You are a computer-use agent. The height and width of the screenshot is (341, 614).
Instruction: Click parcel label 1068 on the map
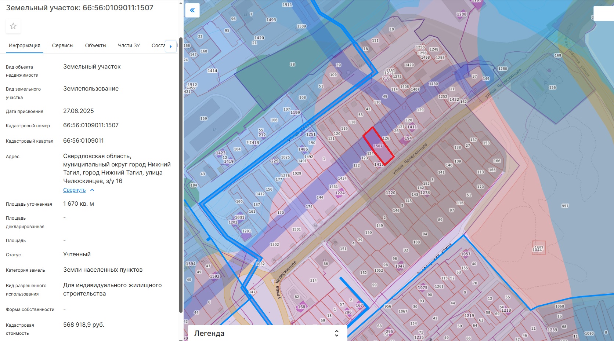point(560,307)
